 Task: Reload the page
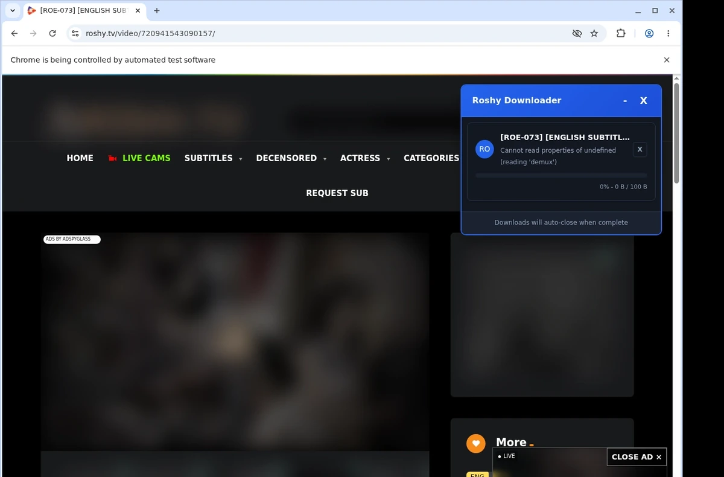pyautogui.click(x=52, y=33)
